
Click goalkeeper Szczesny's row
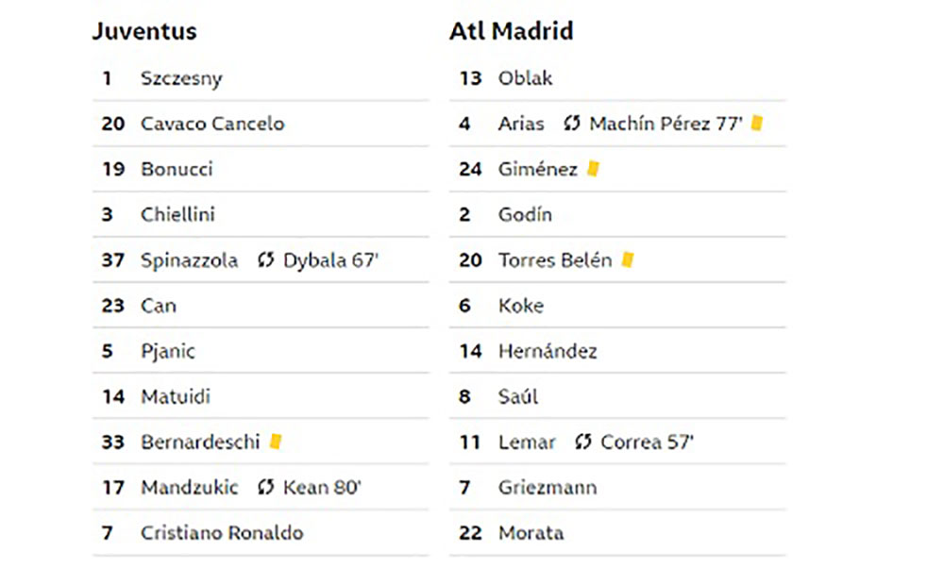click(x=261, y=78)
